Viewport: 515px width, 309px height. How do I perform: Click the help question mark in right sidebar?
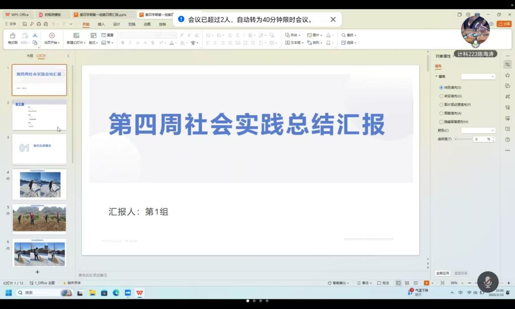click(x=507, y=139)
